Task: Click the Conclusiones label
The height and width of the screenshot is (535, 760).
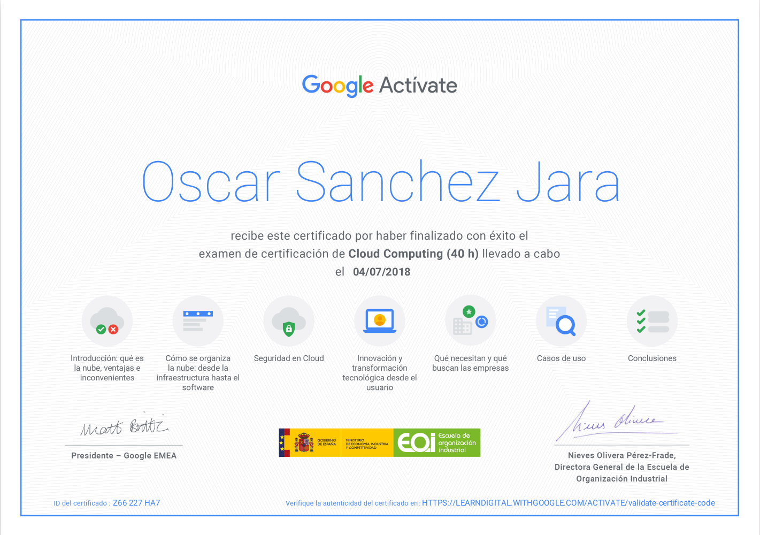Action: click(652, 358)
